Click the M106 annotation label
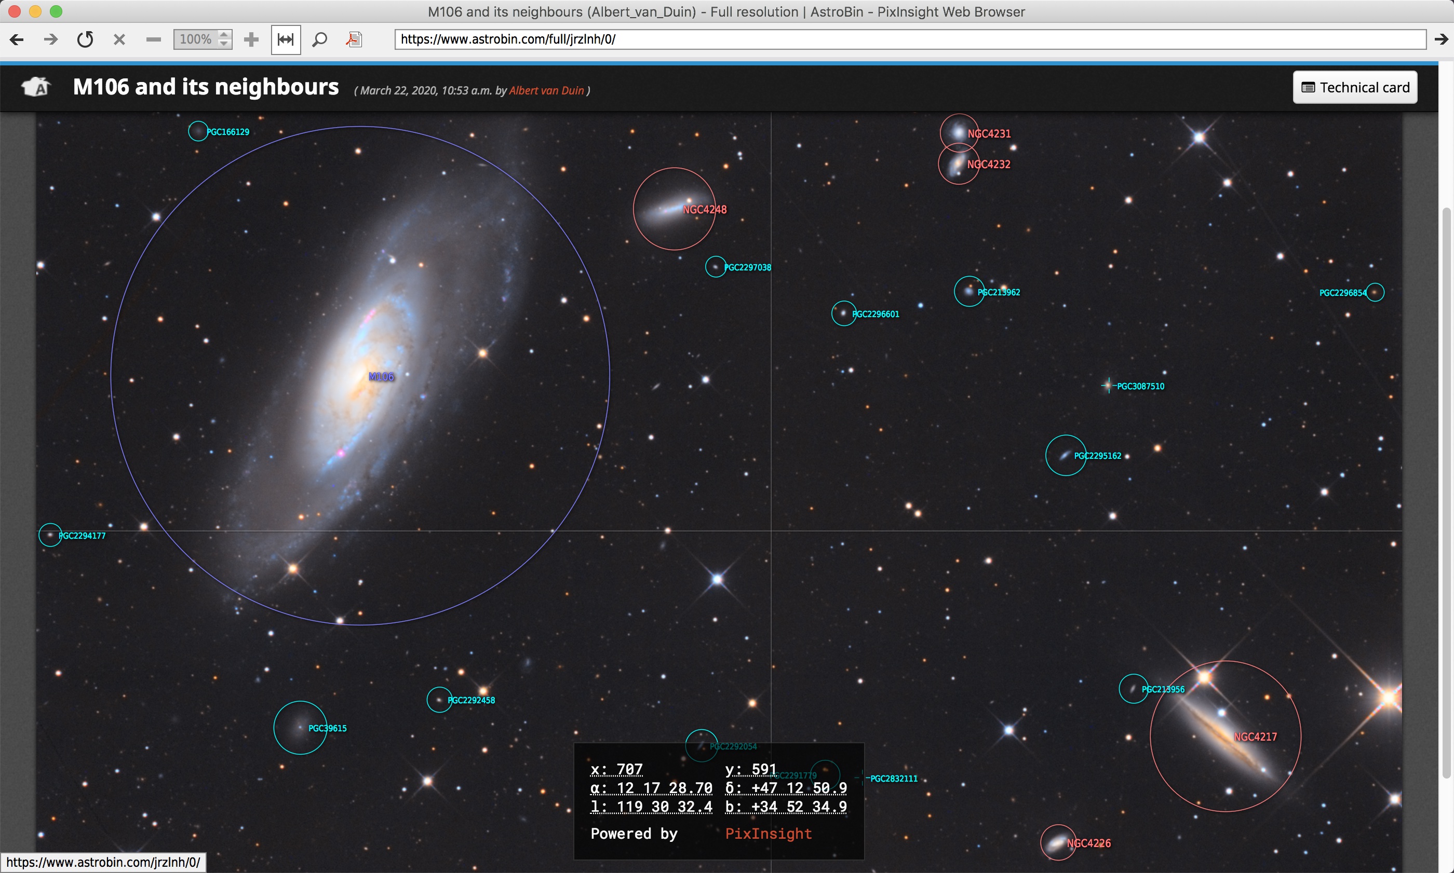Image resolution: width=1454 pixels, height=873 pixels. (381, 376)
